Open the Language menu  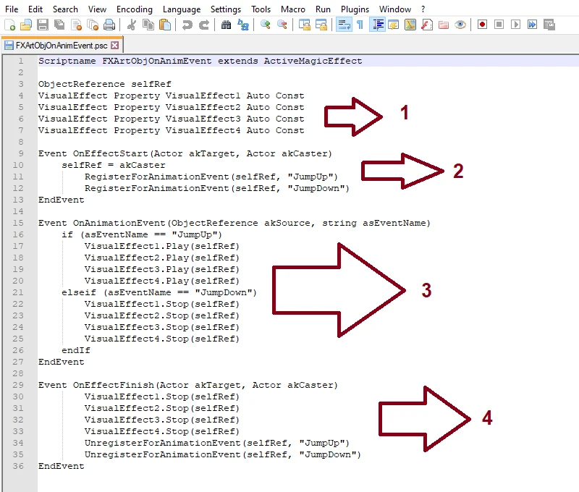pyautogui.click(x=182, y=9)
